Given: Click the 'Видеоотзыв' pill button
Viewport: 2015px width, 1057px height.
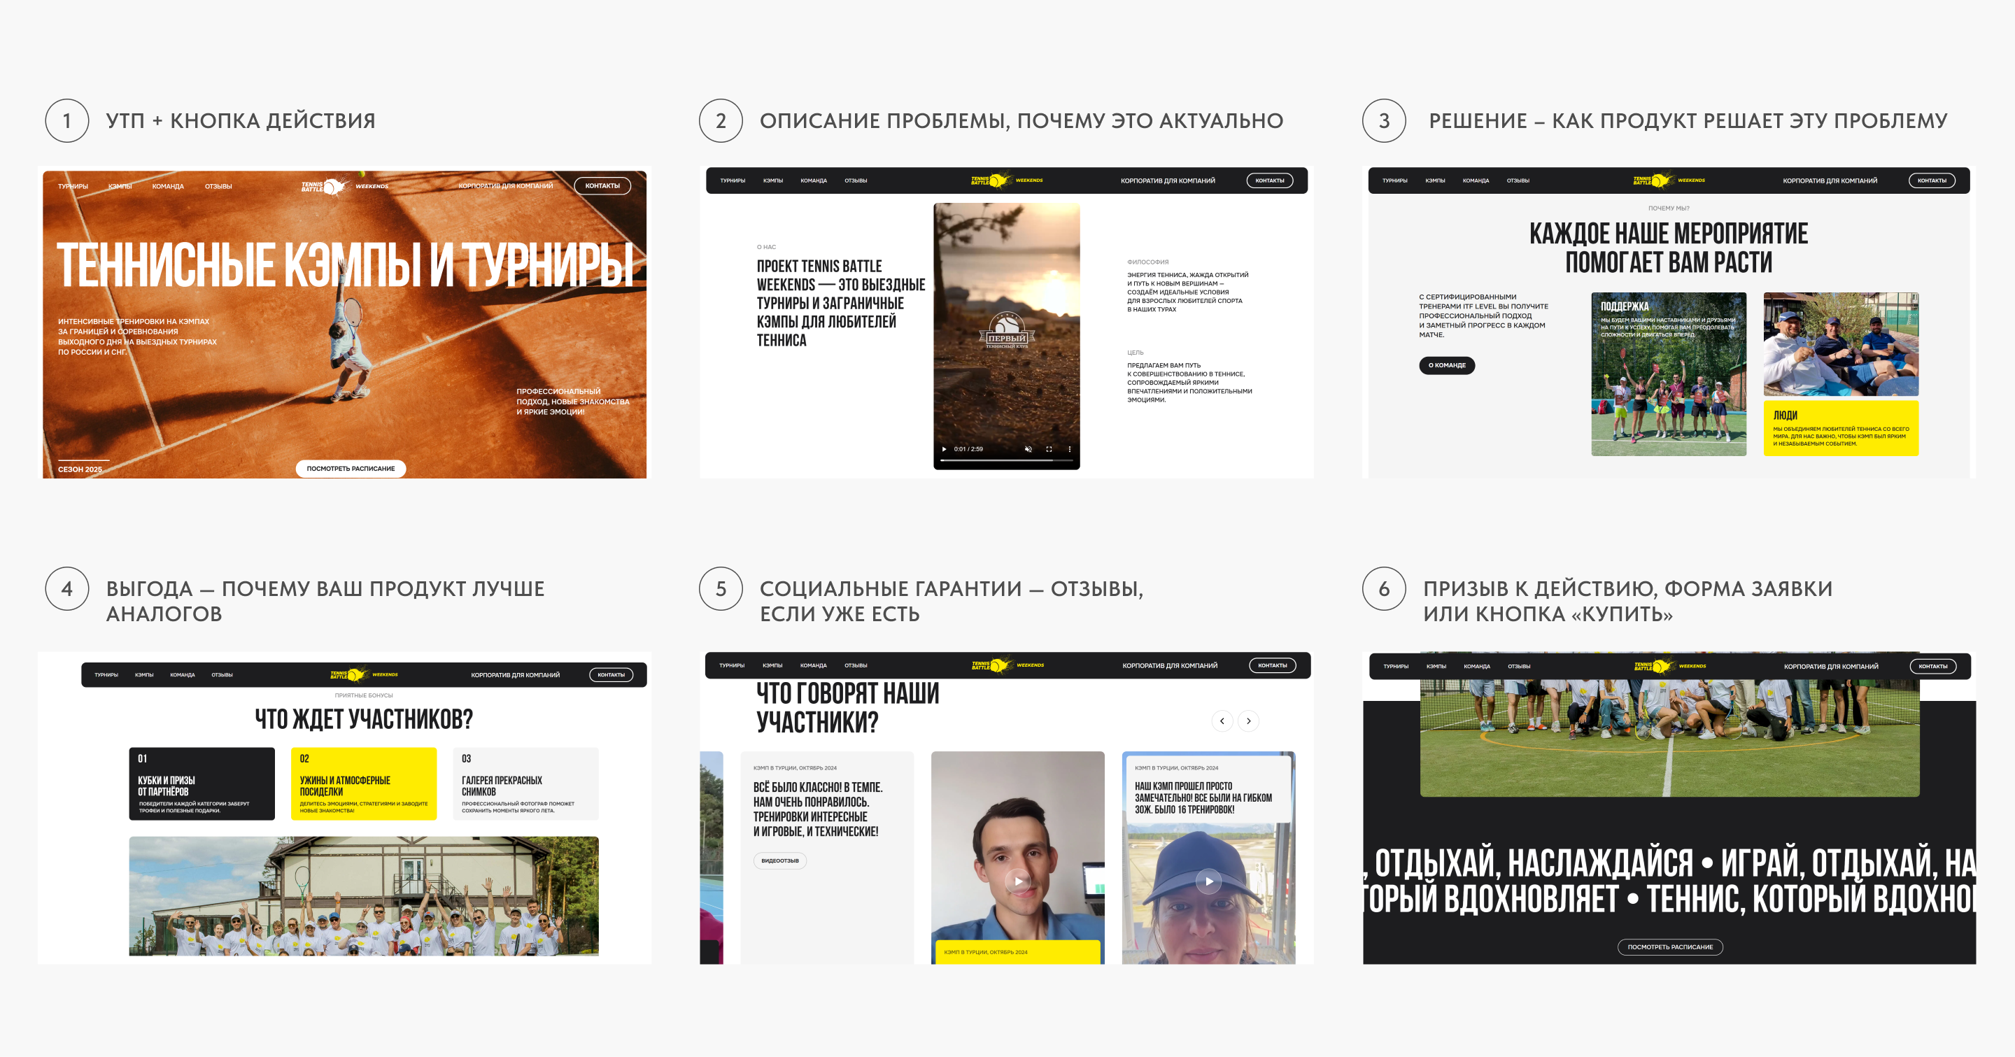Looking at the screenshot, I should [780, 860].
